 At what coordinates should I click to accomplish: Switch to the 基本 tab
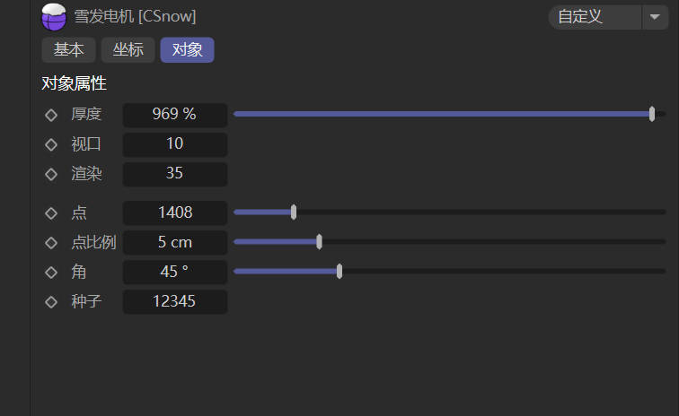pos(68,50)
